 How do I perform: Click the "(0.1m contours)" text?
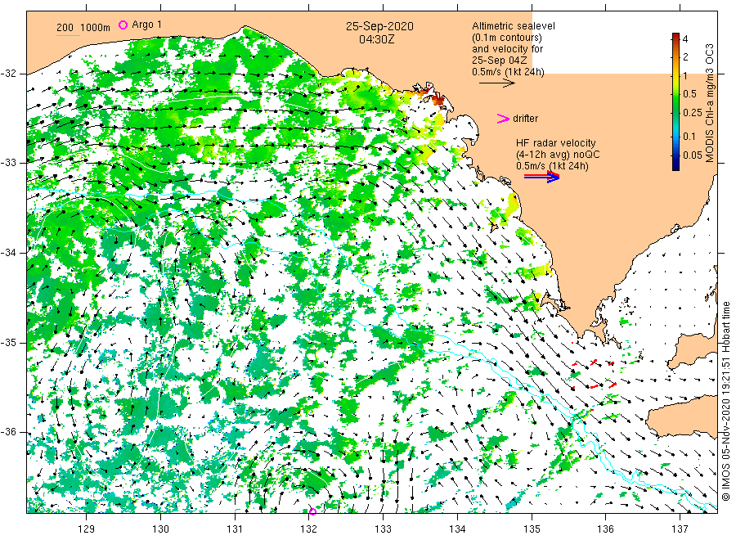pos(507,38)
